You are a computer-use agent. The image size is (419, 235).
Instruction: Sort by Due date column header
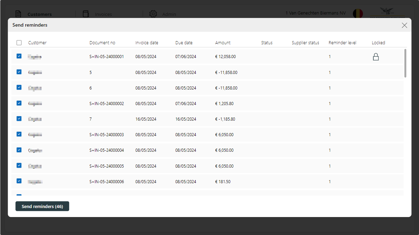pyautogui.click(x=184, y=43)
